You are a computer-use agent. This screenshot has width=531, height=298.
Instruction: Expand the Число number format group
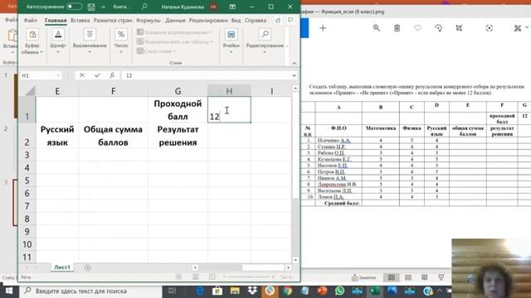click(121, 41)
